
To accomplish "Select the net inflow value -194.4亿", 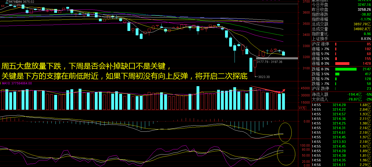I will (355, 94).
